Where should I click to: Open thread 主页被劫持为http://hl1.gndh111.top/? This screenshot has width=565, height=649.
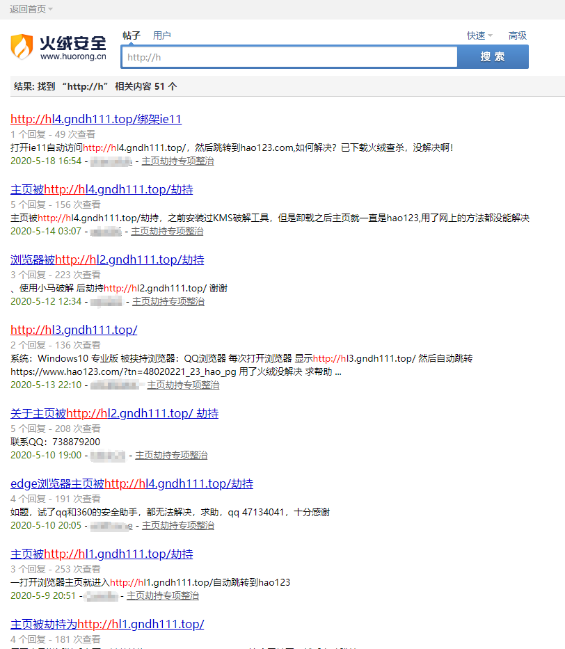(x=107, y=624)
